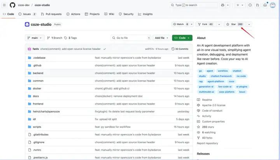The height and width of the screenshot is (160, 280).
Task: Open the .prettierrc.js file
Action: [40, 158]
